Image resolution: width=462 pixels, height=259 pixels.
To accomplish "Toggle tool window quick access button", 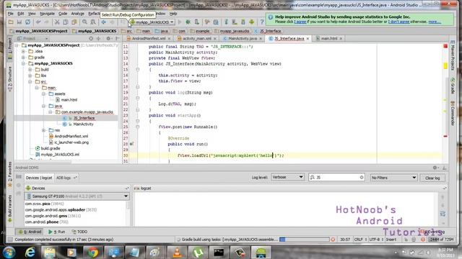I will point(10,240).
